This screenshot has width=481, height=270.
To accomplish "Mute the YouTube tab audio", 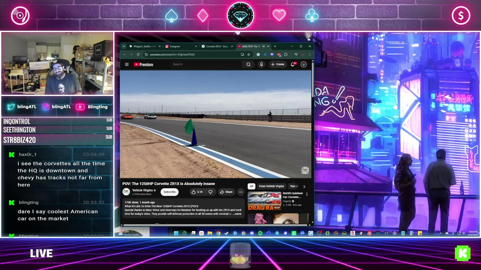I will [263, 46].
